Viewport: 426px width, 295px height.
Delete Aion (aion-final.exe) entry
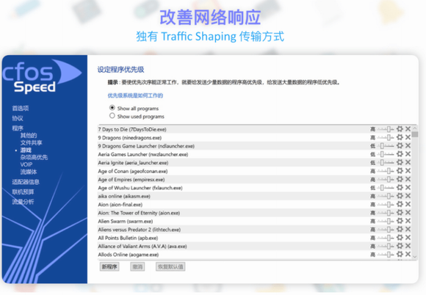[x=408, y=204]
